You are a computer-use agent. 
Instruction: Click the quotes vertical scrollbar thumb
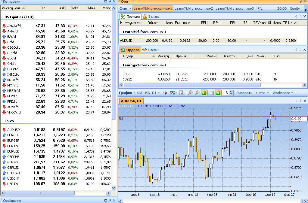coord(114,65)
